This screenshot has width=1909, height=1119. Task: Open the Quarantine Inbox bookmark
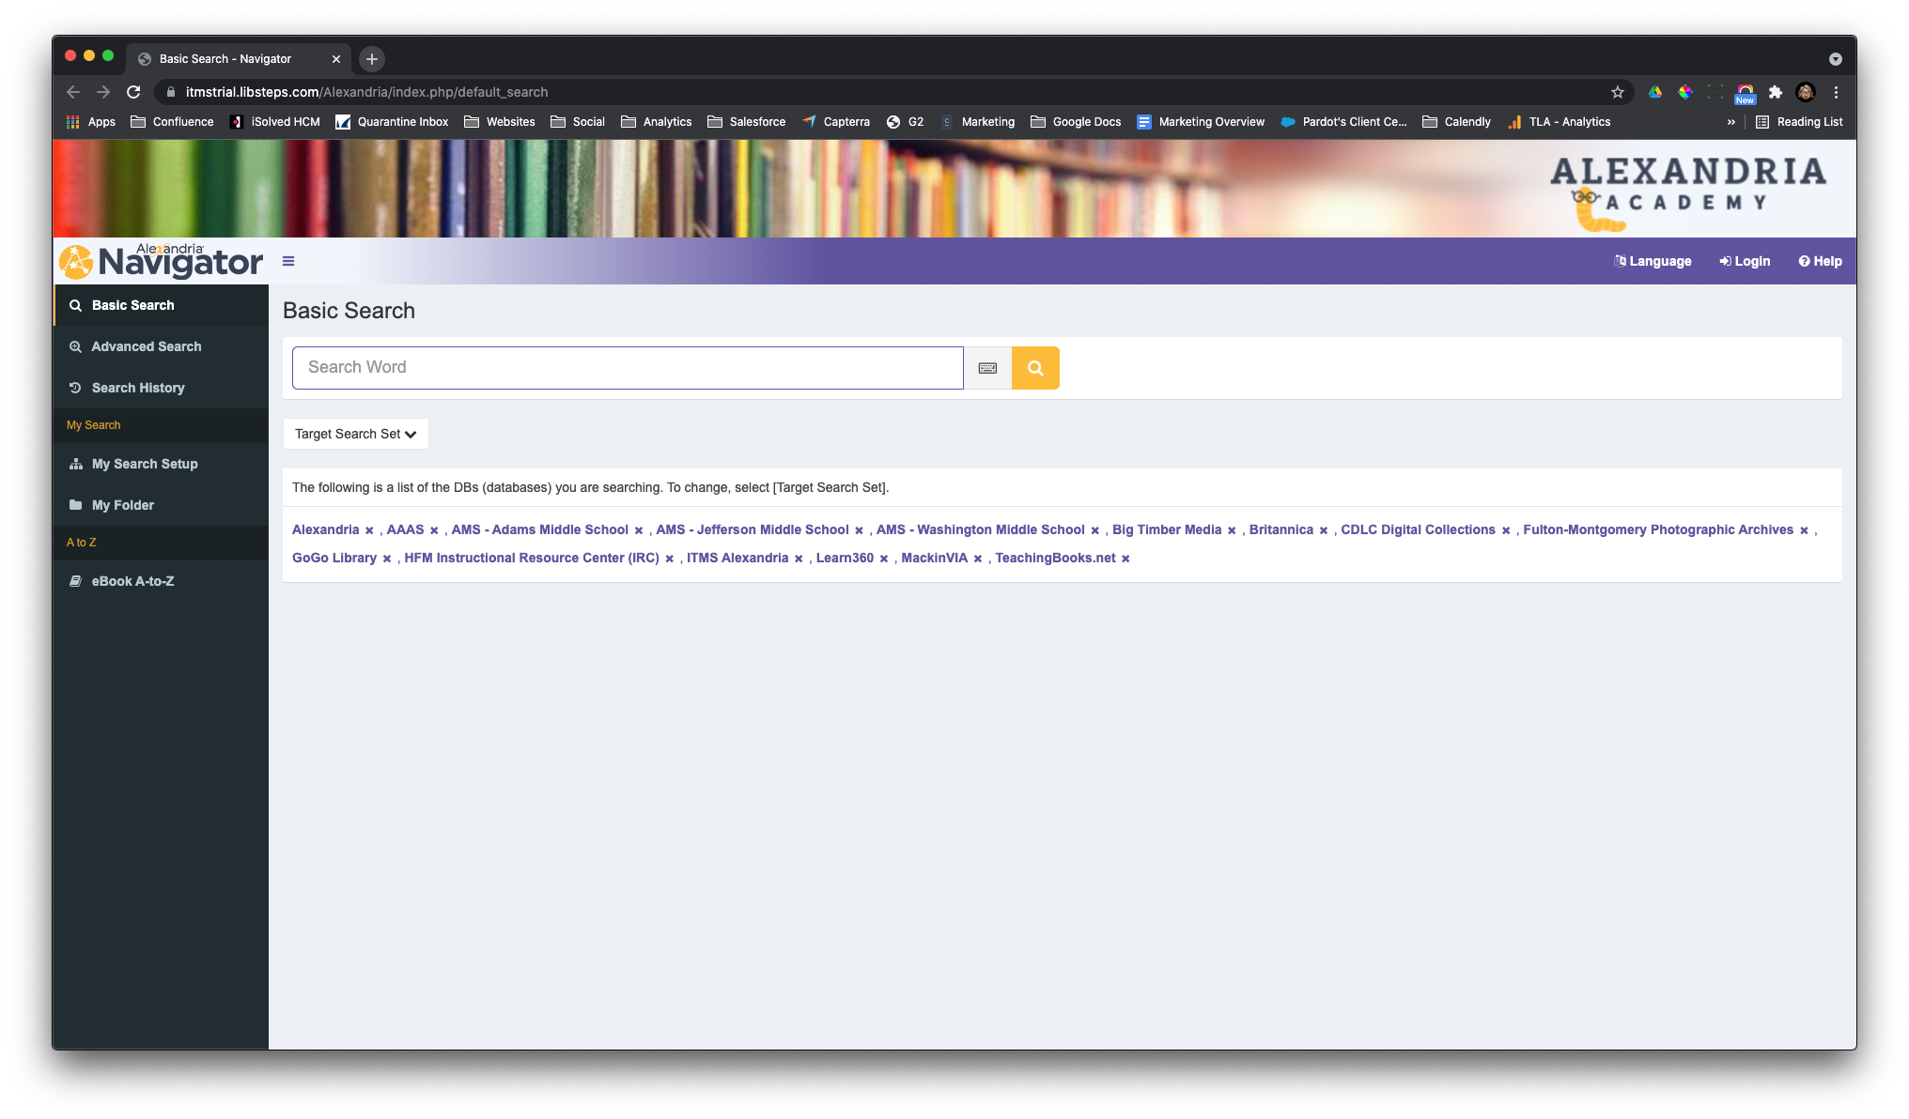[x=392, y=122]
